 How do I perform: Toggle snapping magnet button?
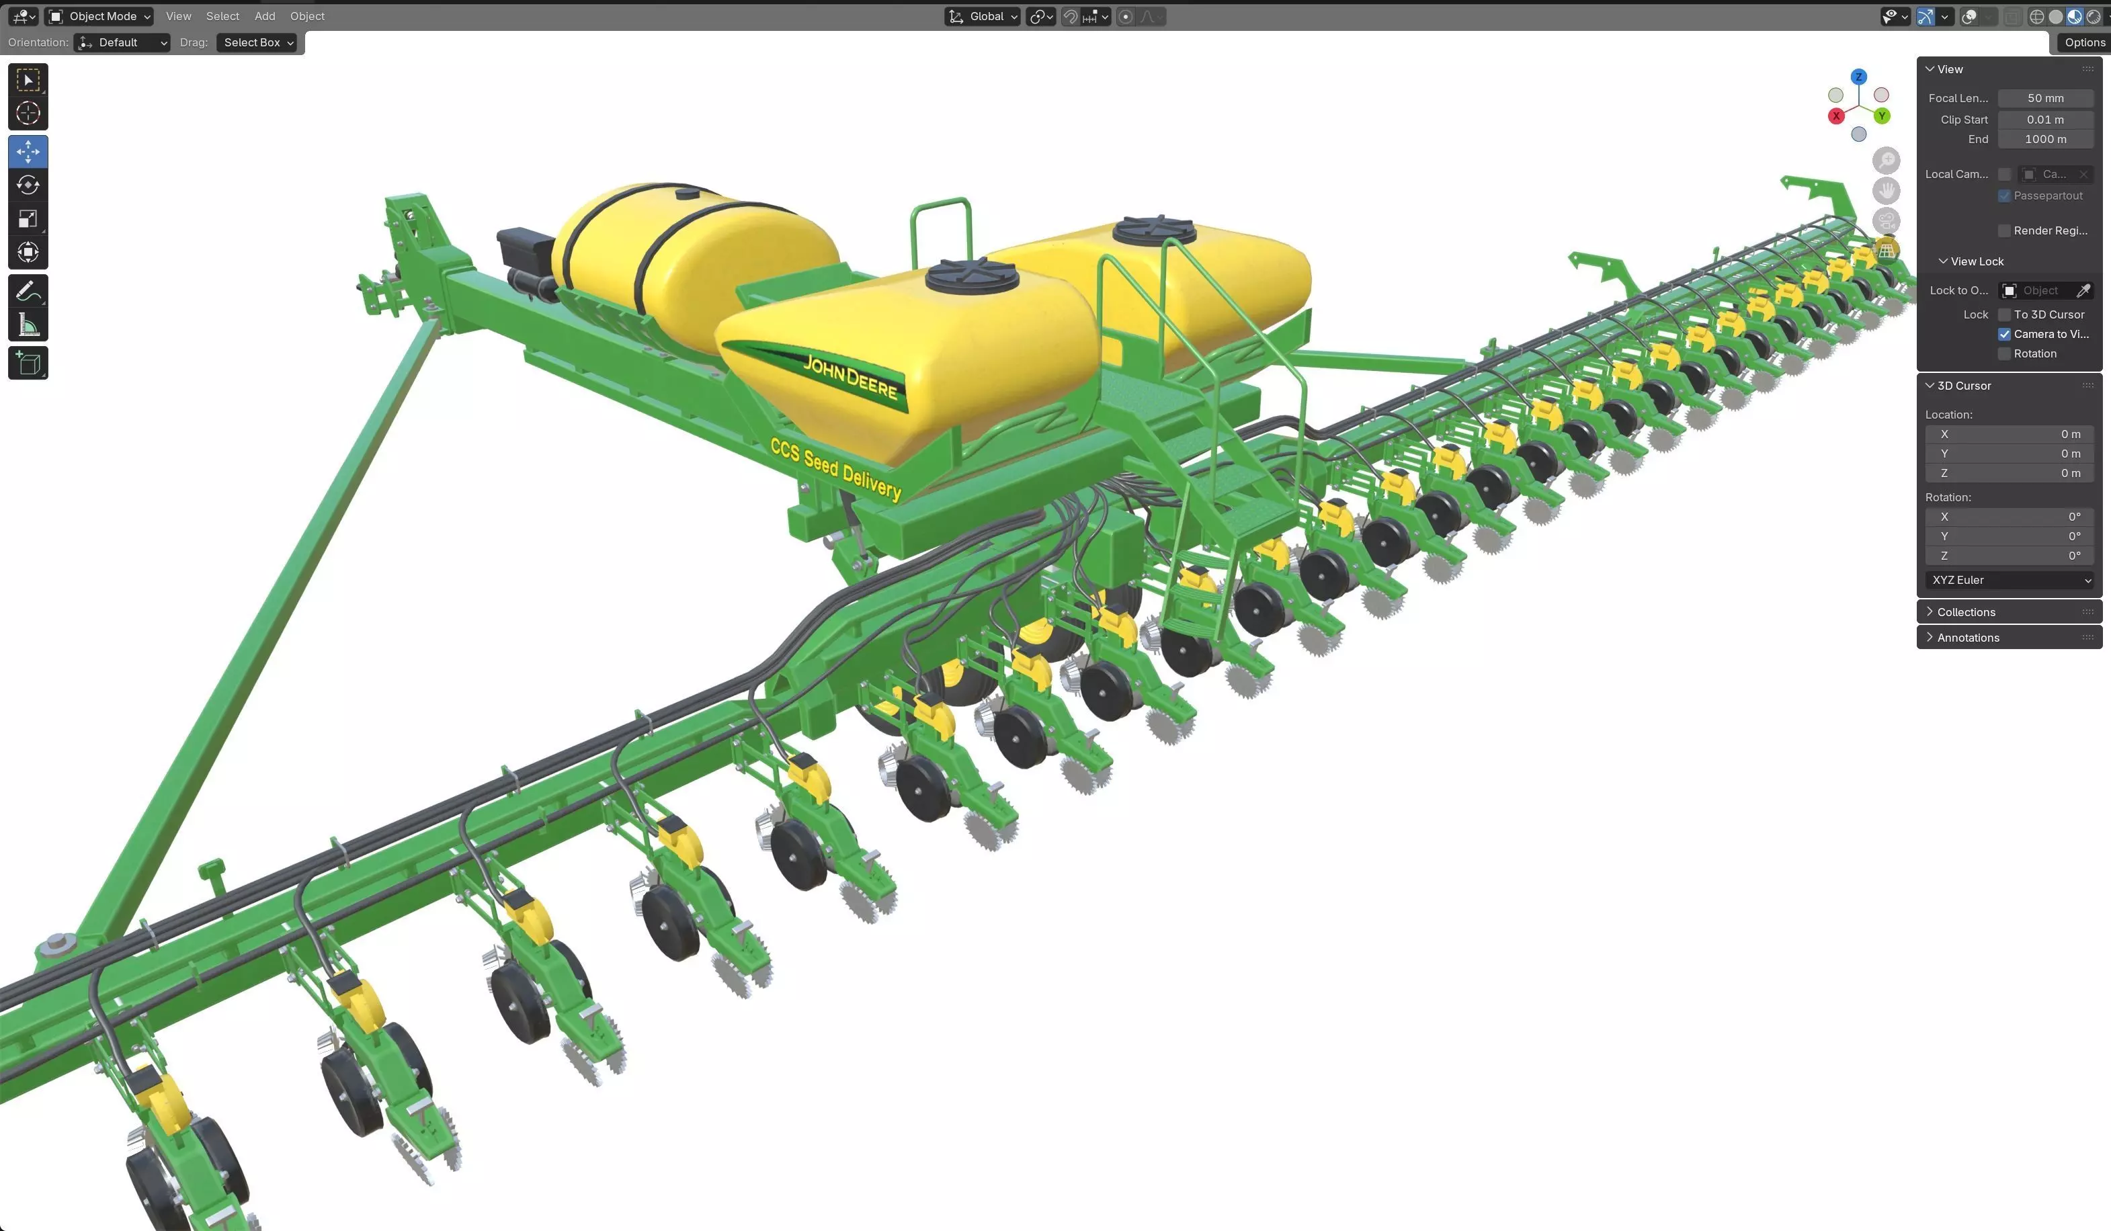(1071, 17)
